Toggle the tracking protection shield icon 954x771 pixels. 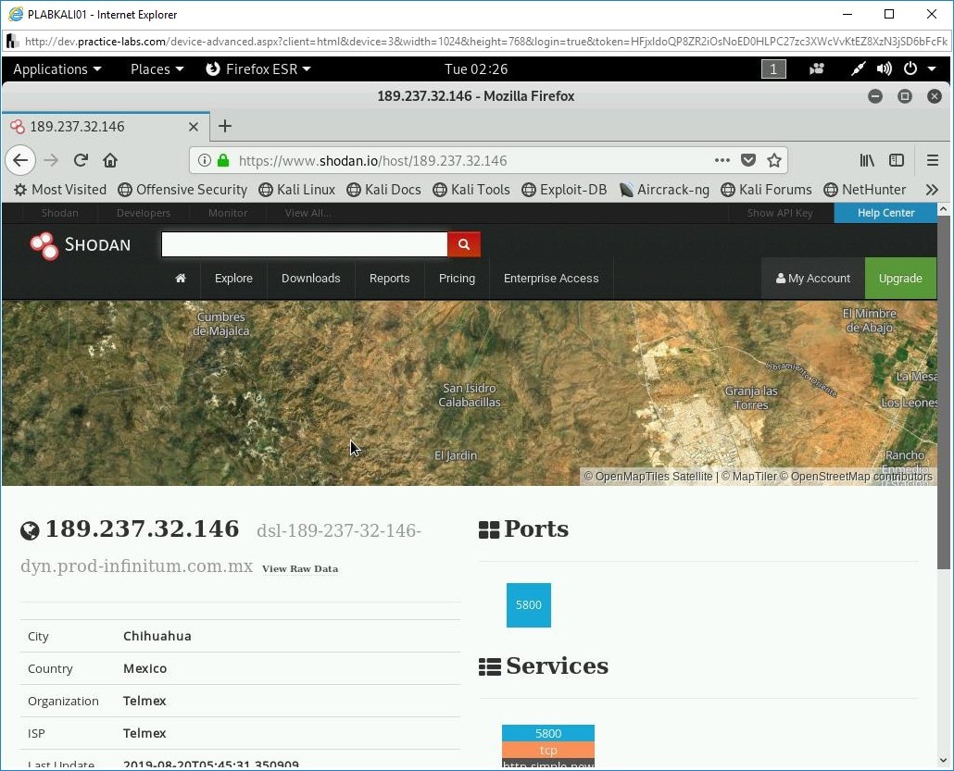coord(748,159)
